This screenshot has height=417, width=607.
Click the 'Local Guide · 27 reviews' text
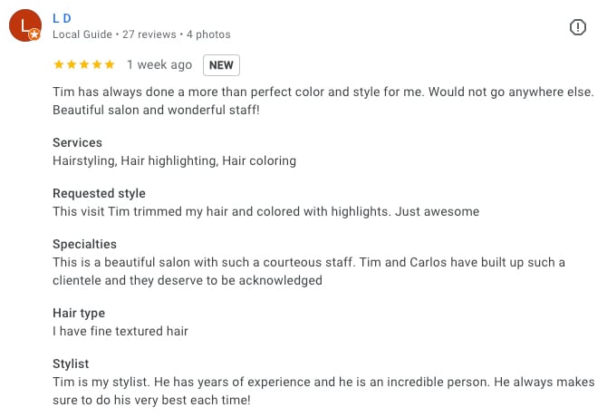coord(113,34)
